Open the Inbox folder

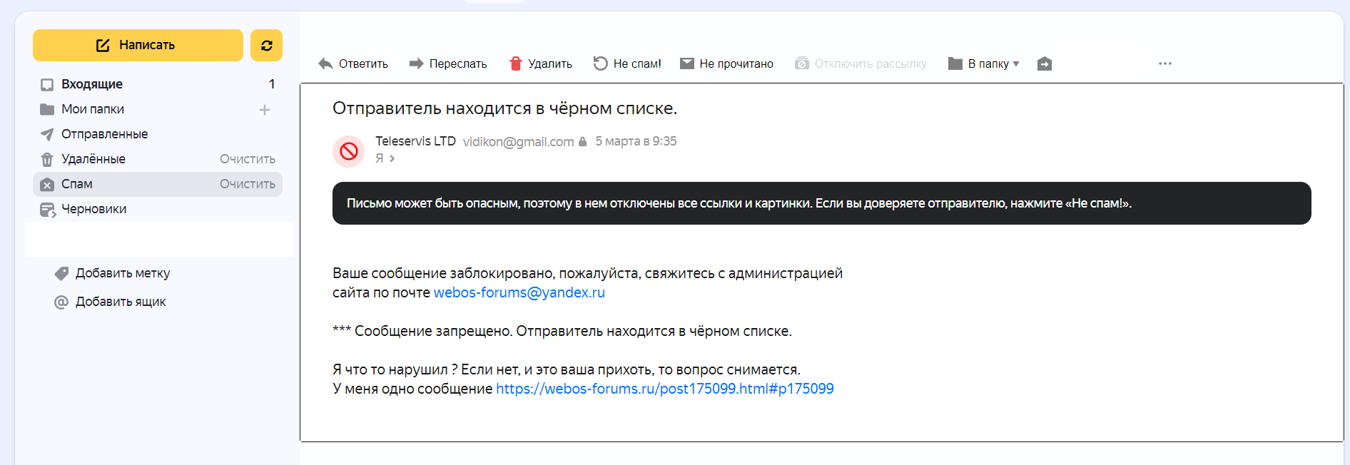(x=91, y=84)
